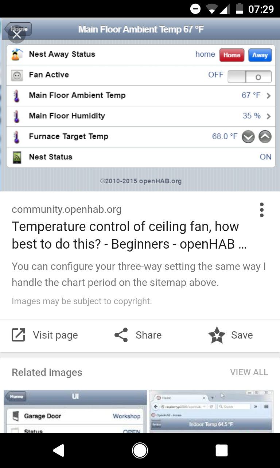Tap the star Save icon
This screenshot has height=468, width=280.
click(x=217, y=335)
